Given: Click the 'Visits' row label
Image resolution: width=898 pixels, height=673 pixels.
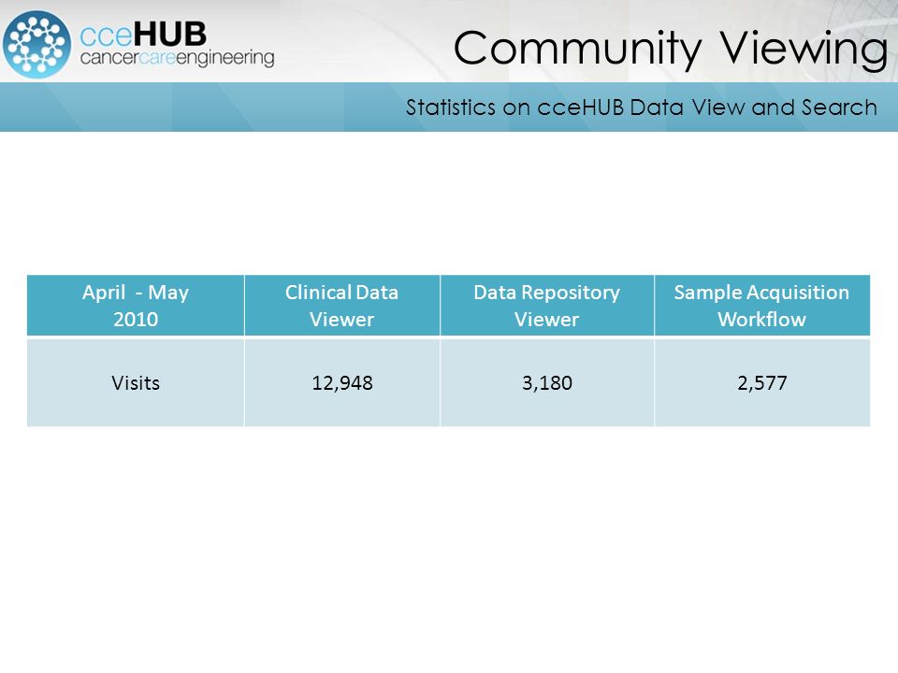Looking at the screenshot, I should click(136, 383).
